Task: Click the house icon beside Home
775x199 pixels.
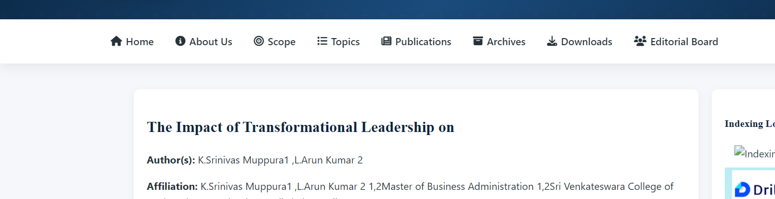Action: 116,41
